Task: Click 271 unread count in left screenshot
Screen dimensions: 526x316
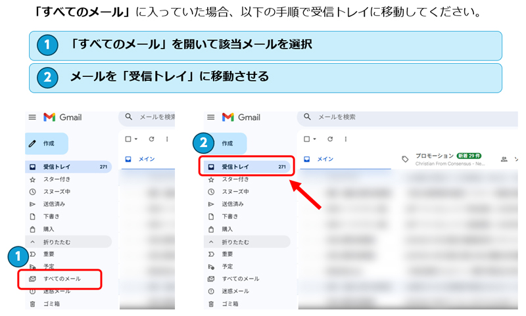Action: coord(103,167)
